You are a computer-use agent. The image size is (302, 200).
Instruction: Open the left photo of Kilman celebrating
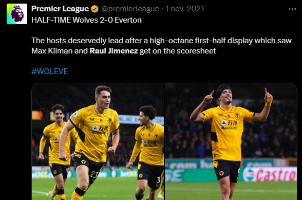coord(98,141)
